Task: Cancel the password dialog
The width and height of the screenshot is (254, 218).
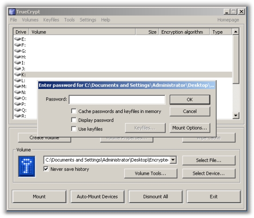Action: click(190, 111)
